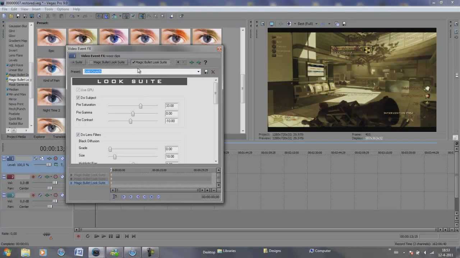Click the Pre Gamma slider handle
Image resolution: width=460 pixels, height=258 pixels.
[133, 114]
